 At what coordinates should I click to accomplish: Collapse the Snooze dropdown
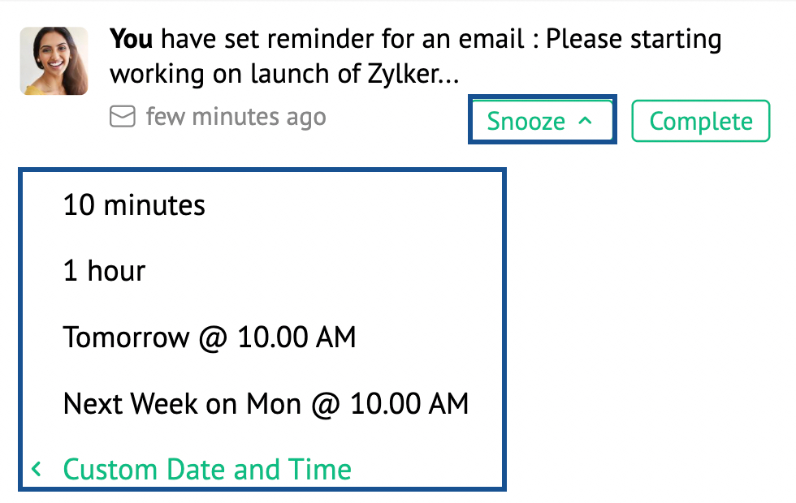pyautogui.click(x=541, y=121)
